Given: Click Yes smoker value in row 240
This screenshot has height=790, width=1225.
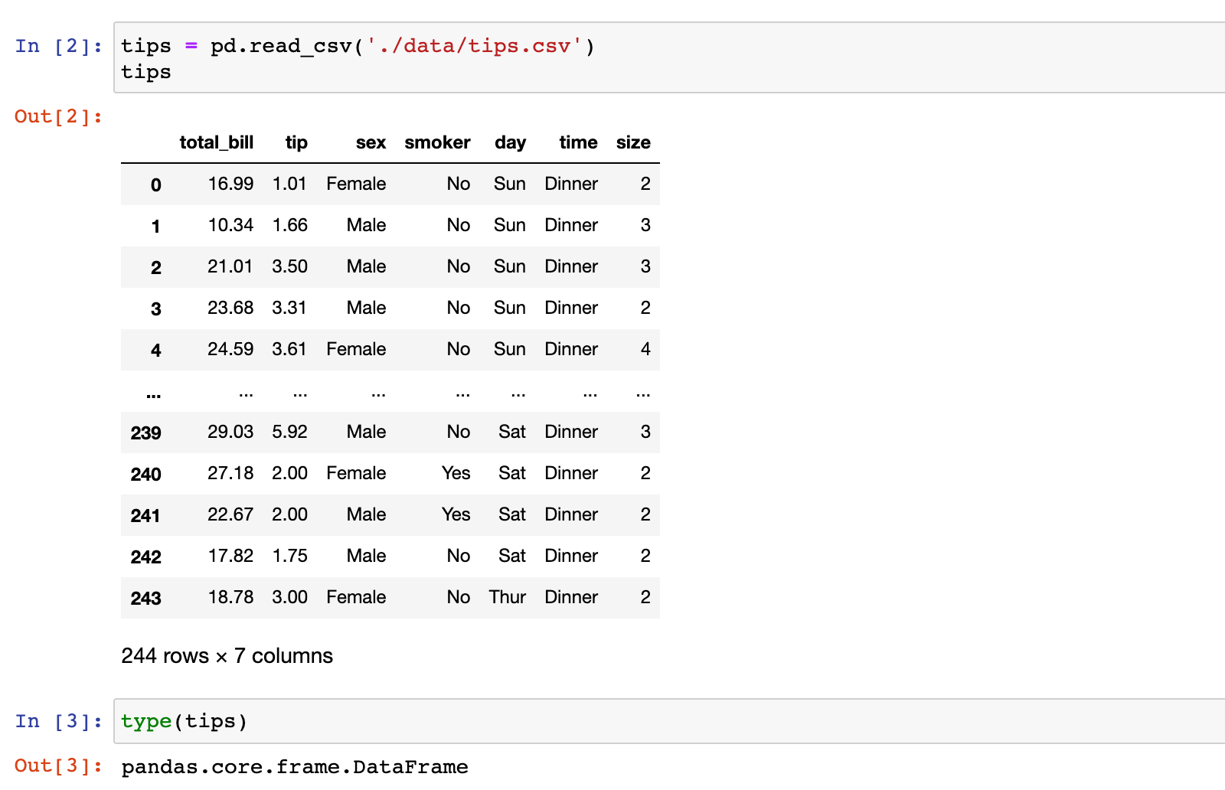Looking at the screenshot, I should [456, 473].
